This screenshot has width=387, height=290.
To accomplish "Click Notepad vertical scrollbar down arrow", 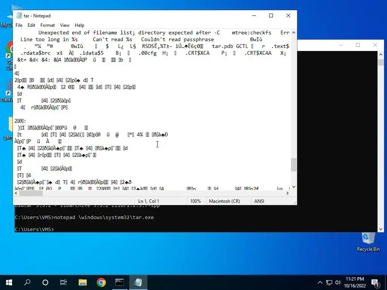I will 294,187.
